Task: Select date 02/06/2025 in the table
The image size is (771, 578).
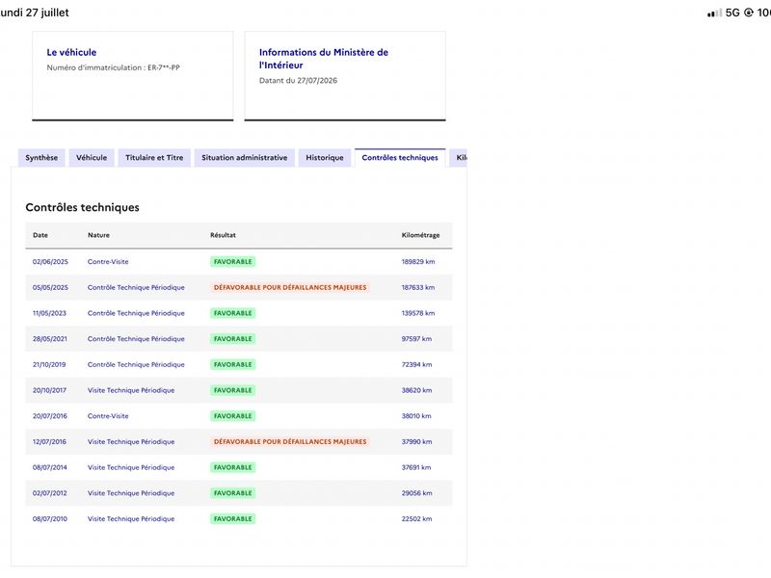Action: (50, 262)
